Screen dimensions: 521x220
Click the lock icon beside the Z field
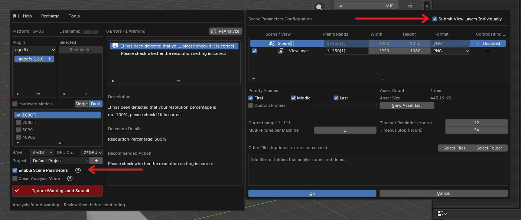(x=410, y=5)
